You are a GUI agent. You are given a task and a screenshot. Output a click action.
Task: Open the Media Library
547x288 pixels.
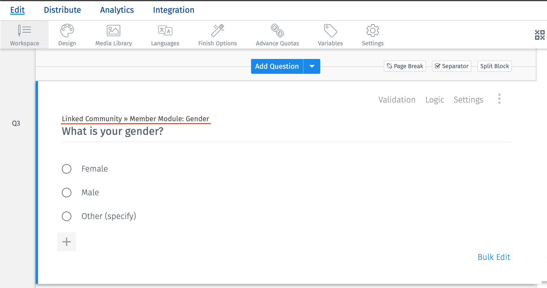tap(113, 34)
